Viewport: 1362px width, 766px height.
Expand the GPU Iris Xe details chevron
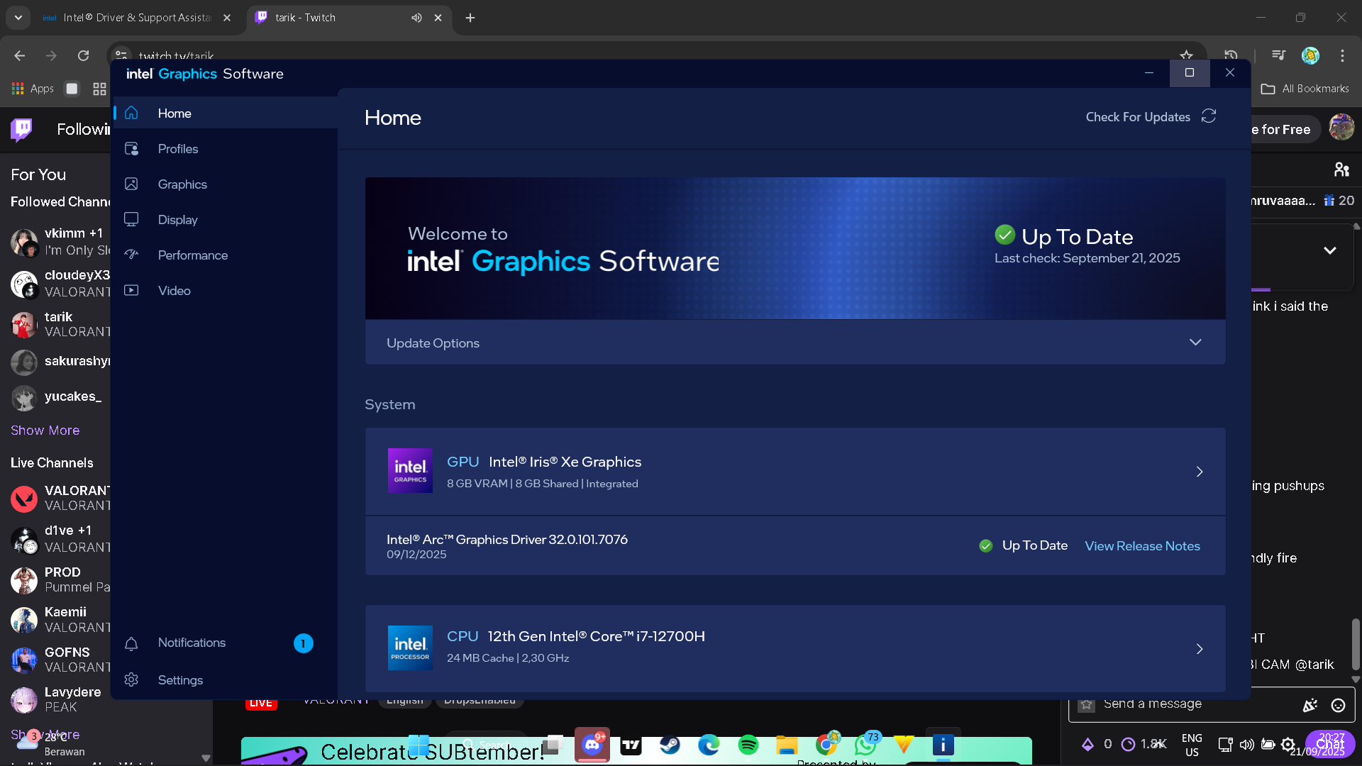pyautogui.click(x=1200, y=472)
